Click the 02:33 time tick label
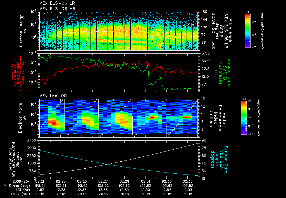 coord(167,181)
